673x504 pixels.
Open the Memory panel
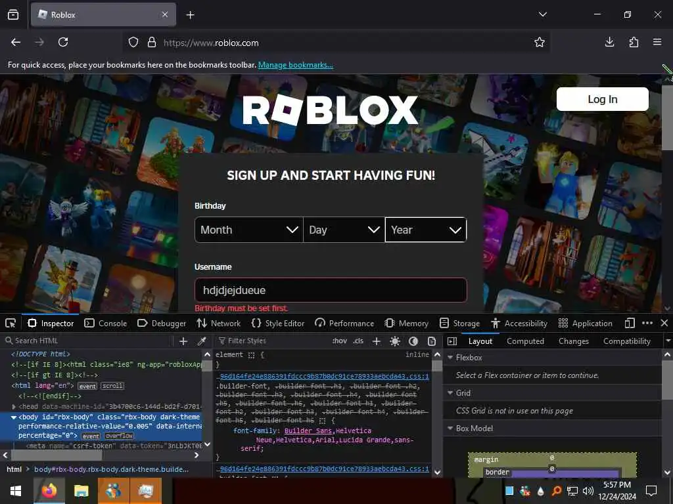point(406,323)
